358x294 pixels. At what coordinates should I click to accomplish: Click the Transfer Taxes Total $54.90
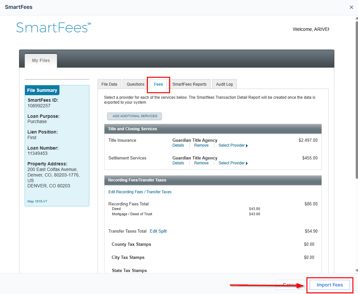pyautogui.click(x=311, y=231)
